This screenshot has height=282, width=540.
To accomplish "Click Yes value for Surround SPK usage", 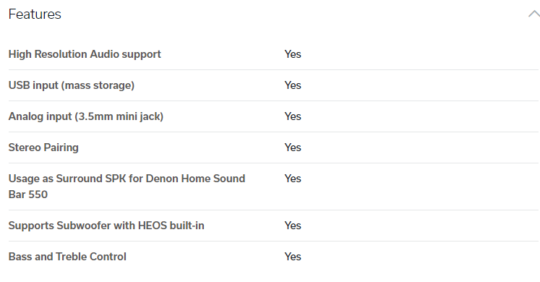I will tap(293, 179).
